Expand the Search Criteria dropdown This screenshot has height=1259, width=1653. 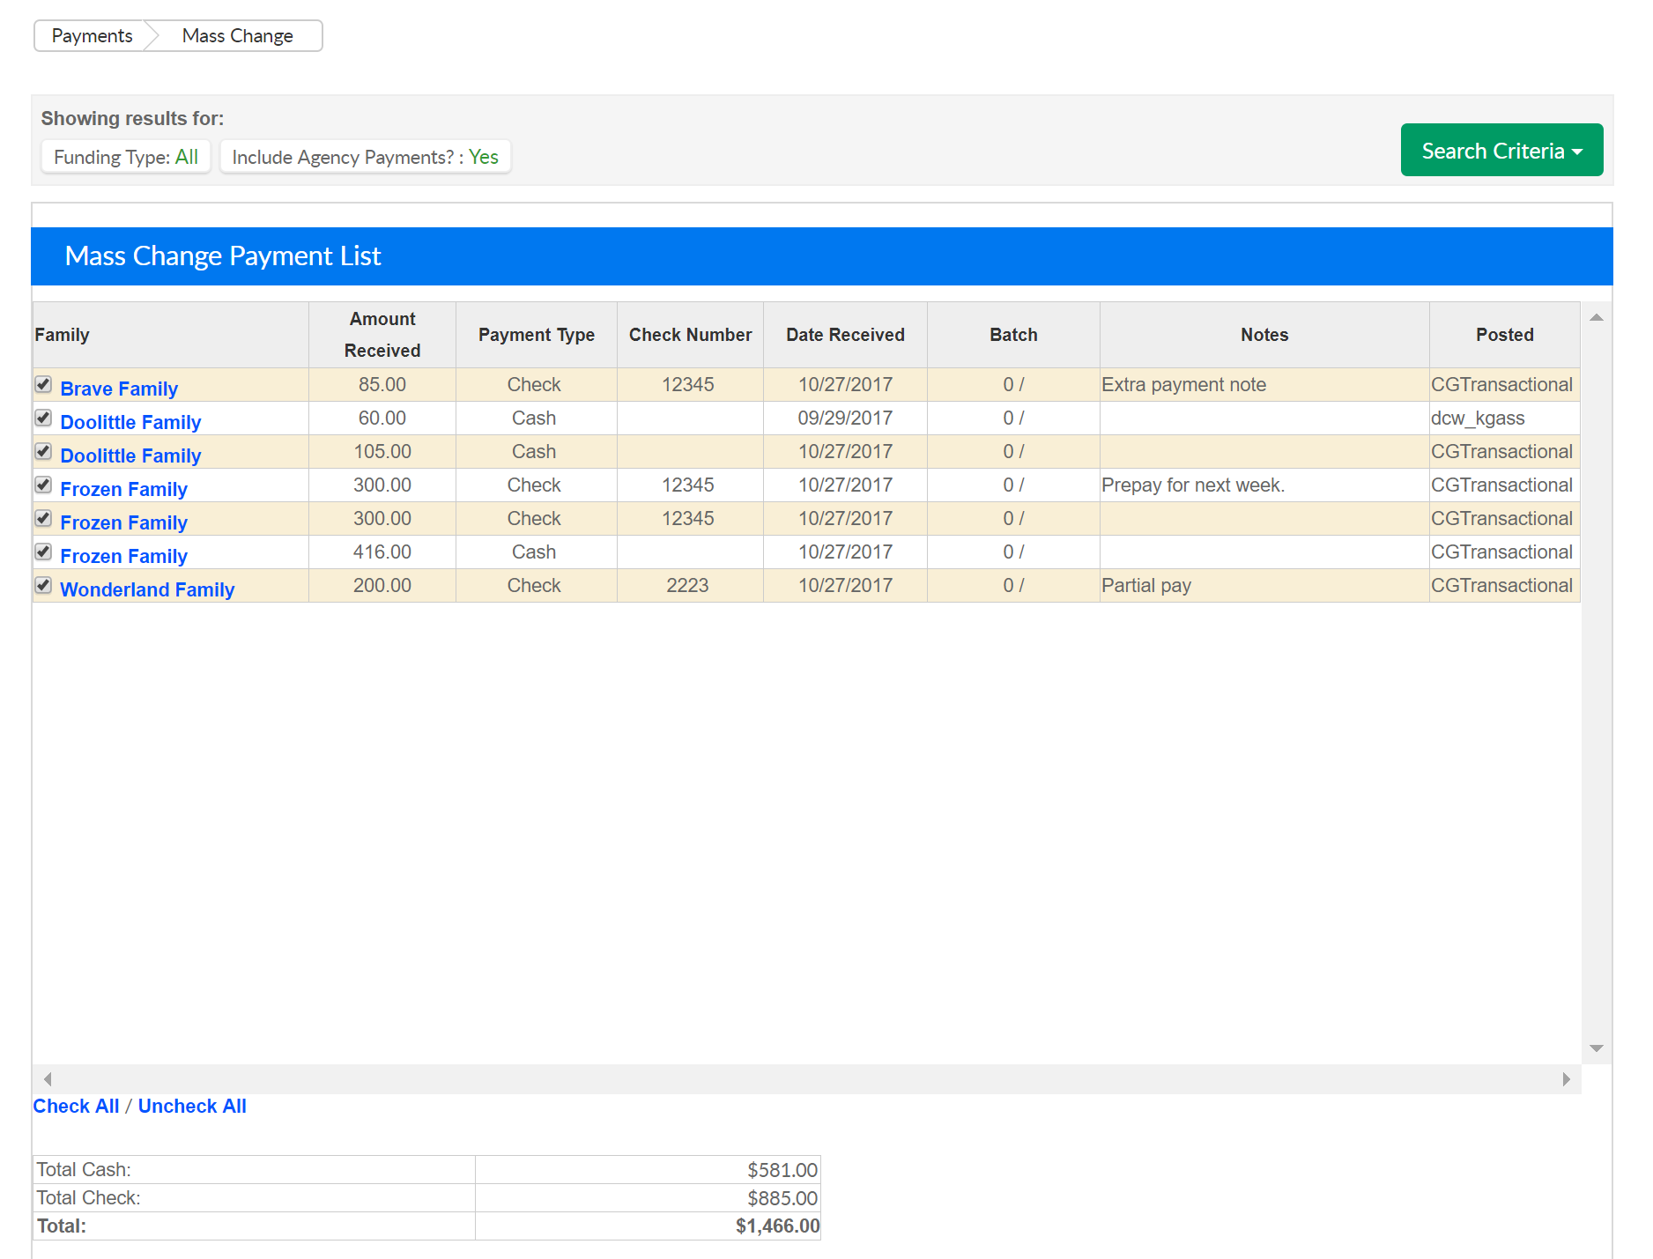[x=1501, y=151]
